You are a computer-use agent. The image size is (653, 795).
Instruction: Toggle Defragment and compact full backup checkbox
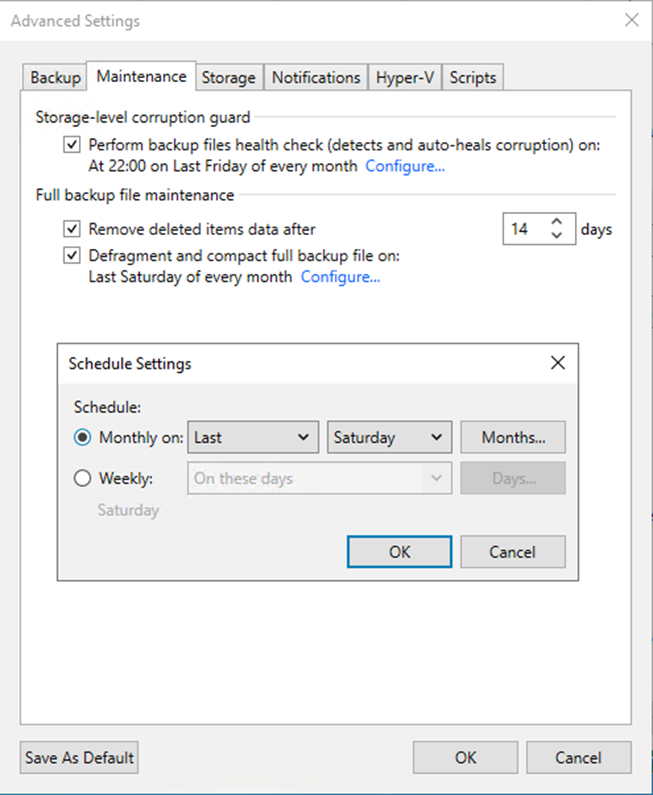(71, 256)
